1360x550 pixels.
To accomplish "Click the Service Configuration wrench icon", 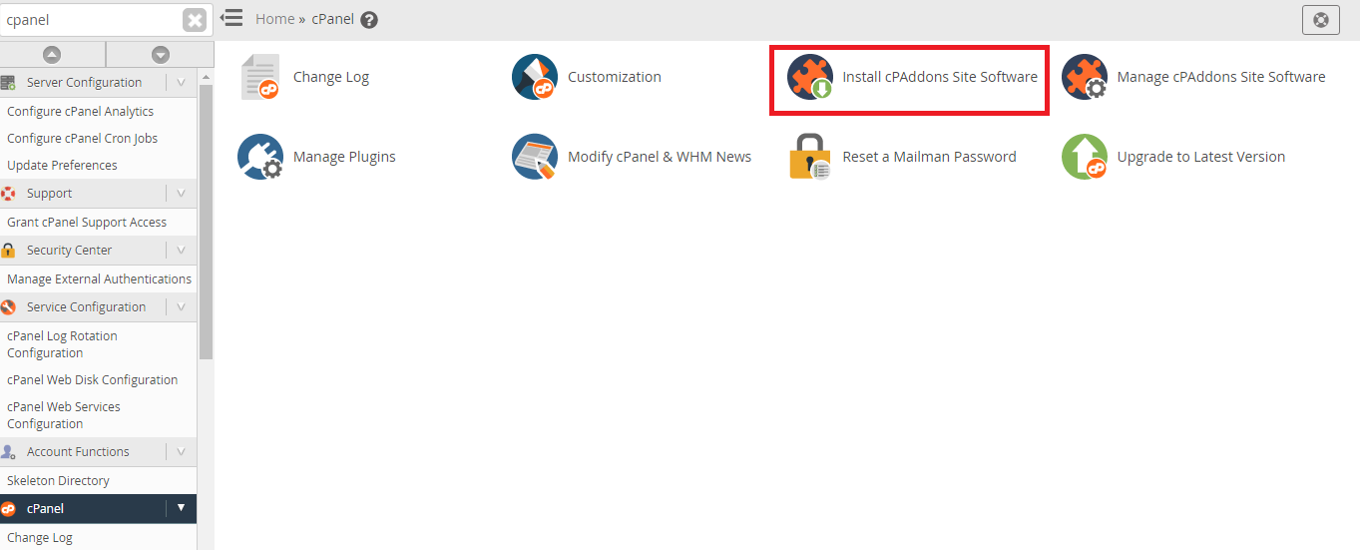I will tap(8, 307).
